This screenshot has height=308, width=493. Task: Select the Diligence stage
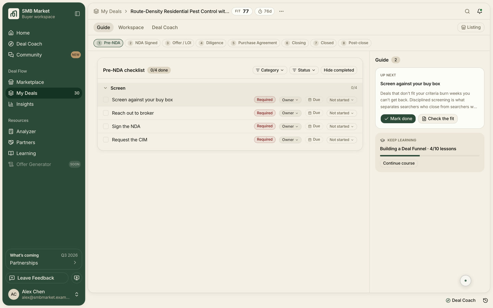click(211, 43)
